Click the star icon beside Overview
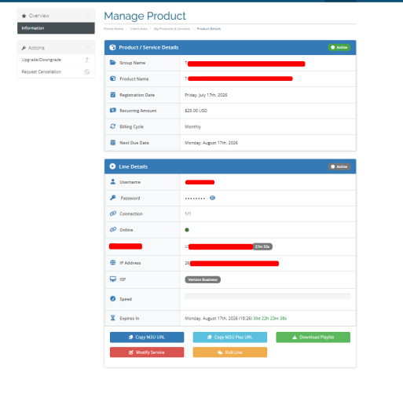This screenshot has height=394, width=403. tap(24, 16)
